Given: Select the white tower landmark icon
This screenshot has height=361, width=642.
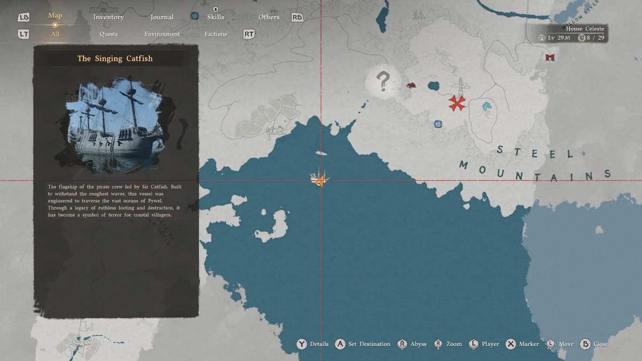Looking at the screenshot, I should (460, 85).
